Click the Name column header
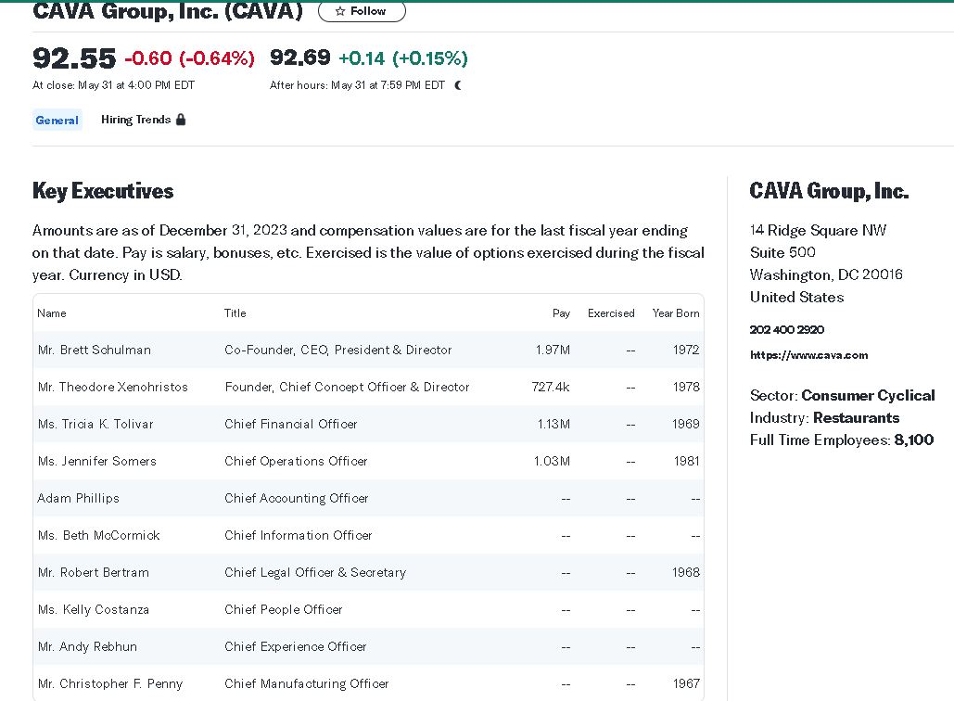The width and height of the screenshot is (954, 701). point(52,313)
